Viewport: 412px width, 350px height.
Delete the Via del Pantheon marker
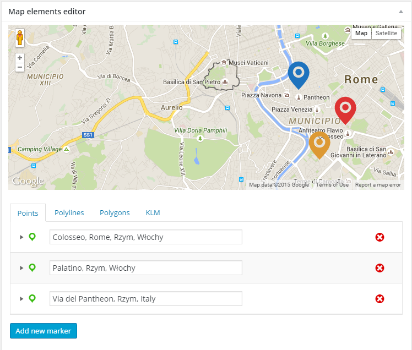[380, 299]
